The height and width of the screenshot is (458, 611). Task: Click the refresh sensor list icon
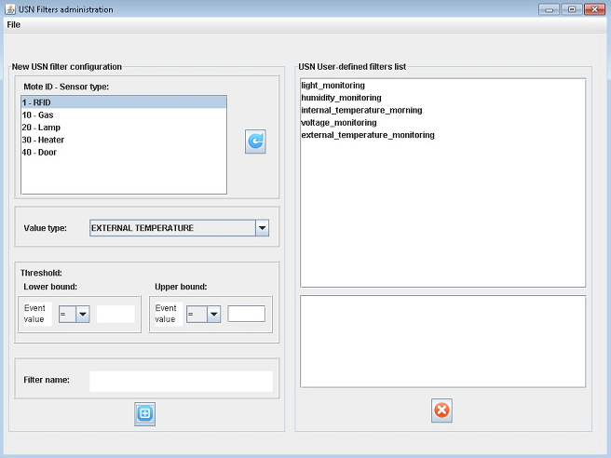pos(255,141)
